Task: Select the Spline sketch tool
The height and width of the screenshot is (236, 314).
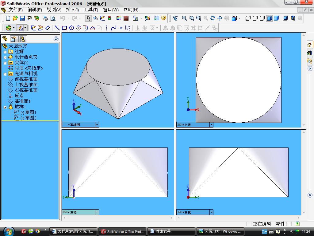Action: [114, 28]
